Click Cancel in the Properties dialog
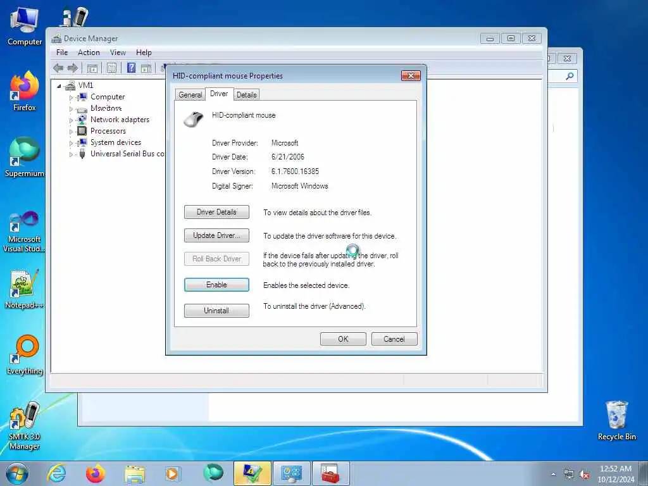 [394, 339]
